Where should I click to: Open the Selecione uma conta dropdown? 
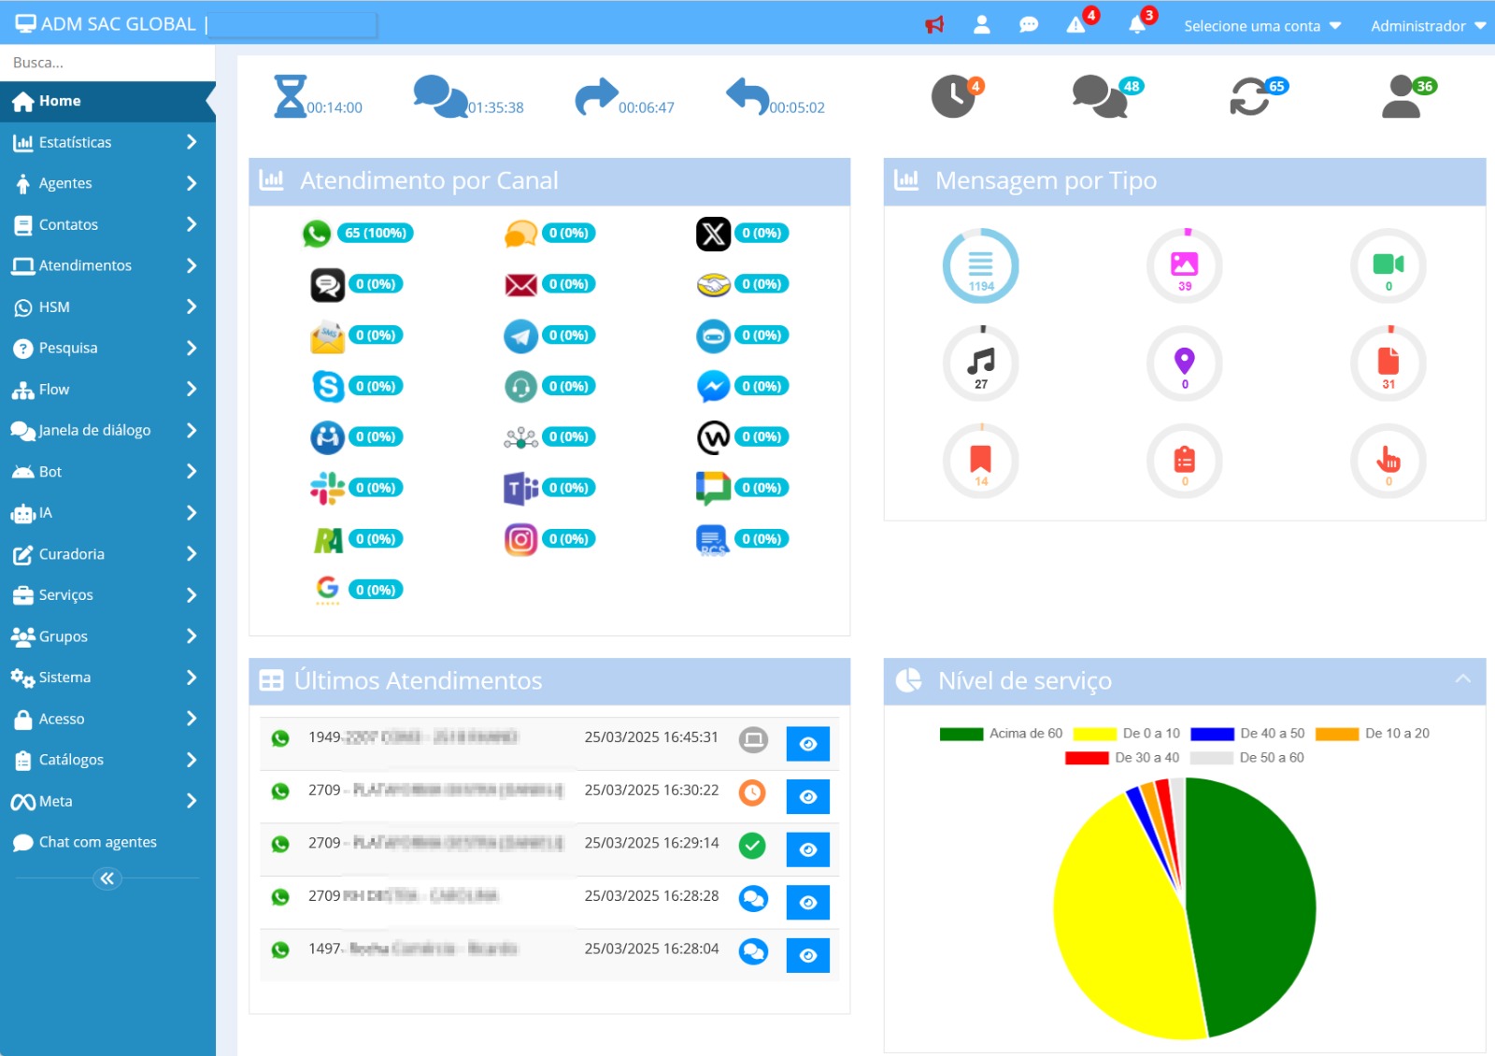pyautogui.click(x=1261, y=26)
